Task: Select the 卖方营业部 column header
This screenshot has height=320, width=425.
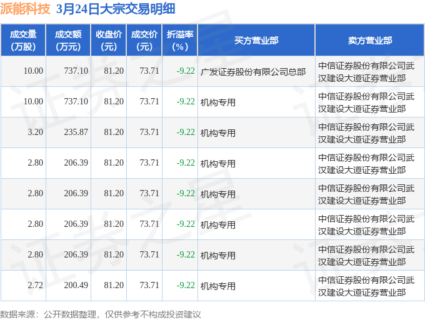Action: point(370,41)
